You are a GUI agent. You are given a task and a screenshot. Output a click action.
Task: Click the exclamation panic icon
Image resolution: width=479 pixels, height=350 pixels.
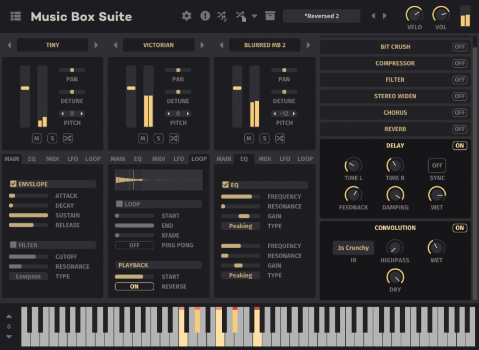point(205,16)
